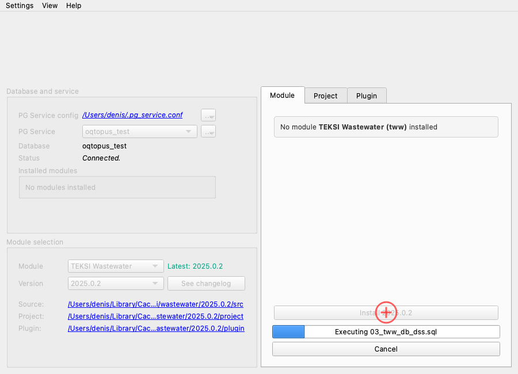The height and width of the screenshot is (374, 518).
Task: Click the options button beside PG Service dropdown
Action: point(208,132)
